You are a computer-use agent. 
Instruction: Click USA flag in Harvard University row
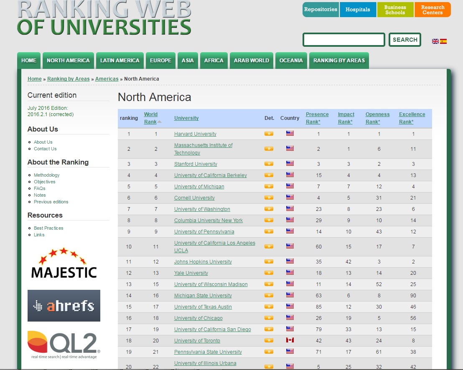coord(290,133)
